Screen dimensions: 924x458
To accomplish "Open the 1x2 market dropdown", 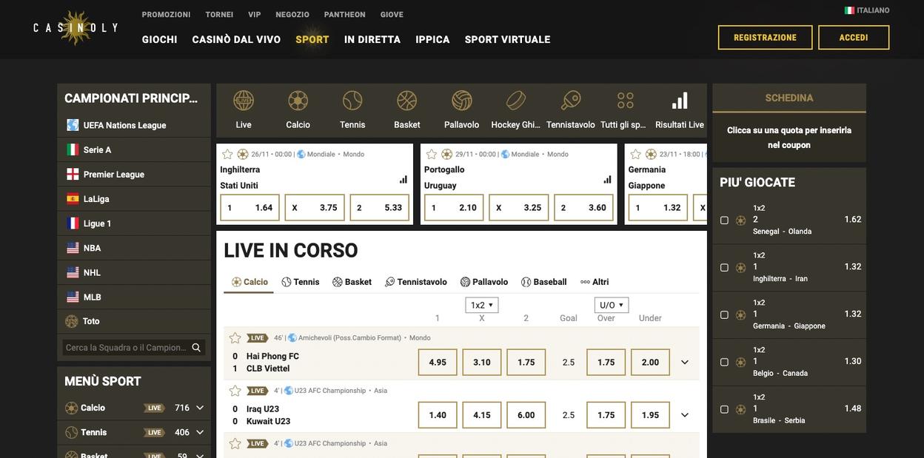I will pos(482,305).
